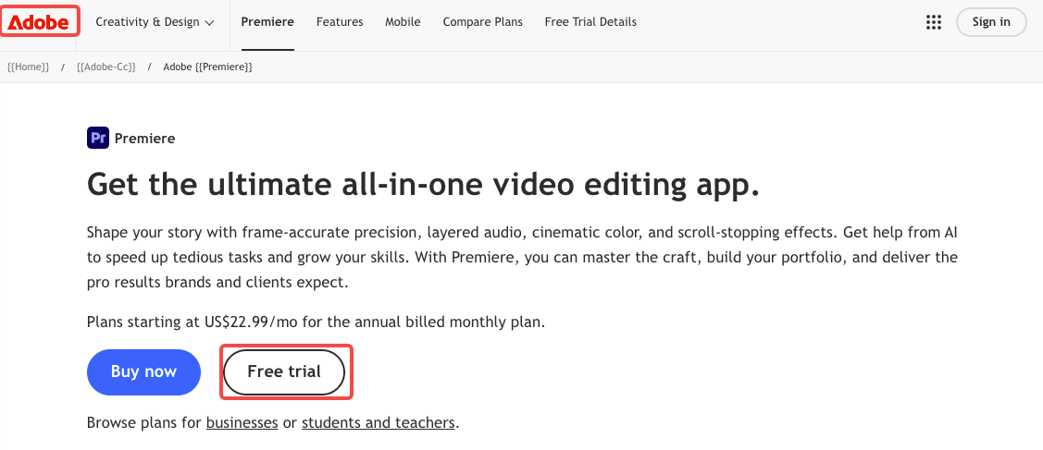Click the Buy now button
The height and width of the screenshot is (450, 1043).
143,371
